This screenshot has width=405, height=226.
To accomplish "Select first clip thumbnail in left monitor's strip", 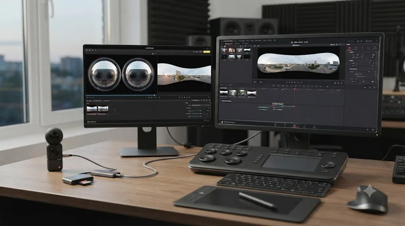I will click(92, 109).
